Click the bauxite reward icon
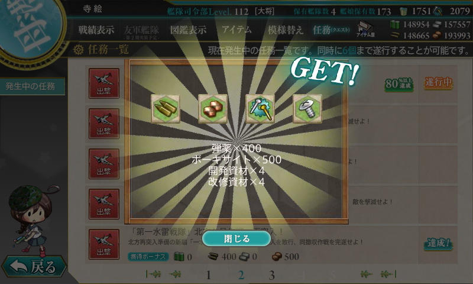The height and width of the screenshot is (284, 473). point(213,109)
